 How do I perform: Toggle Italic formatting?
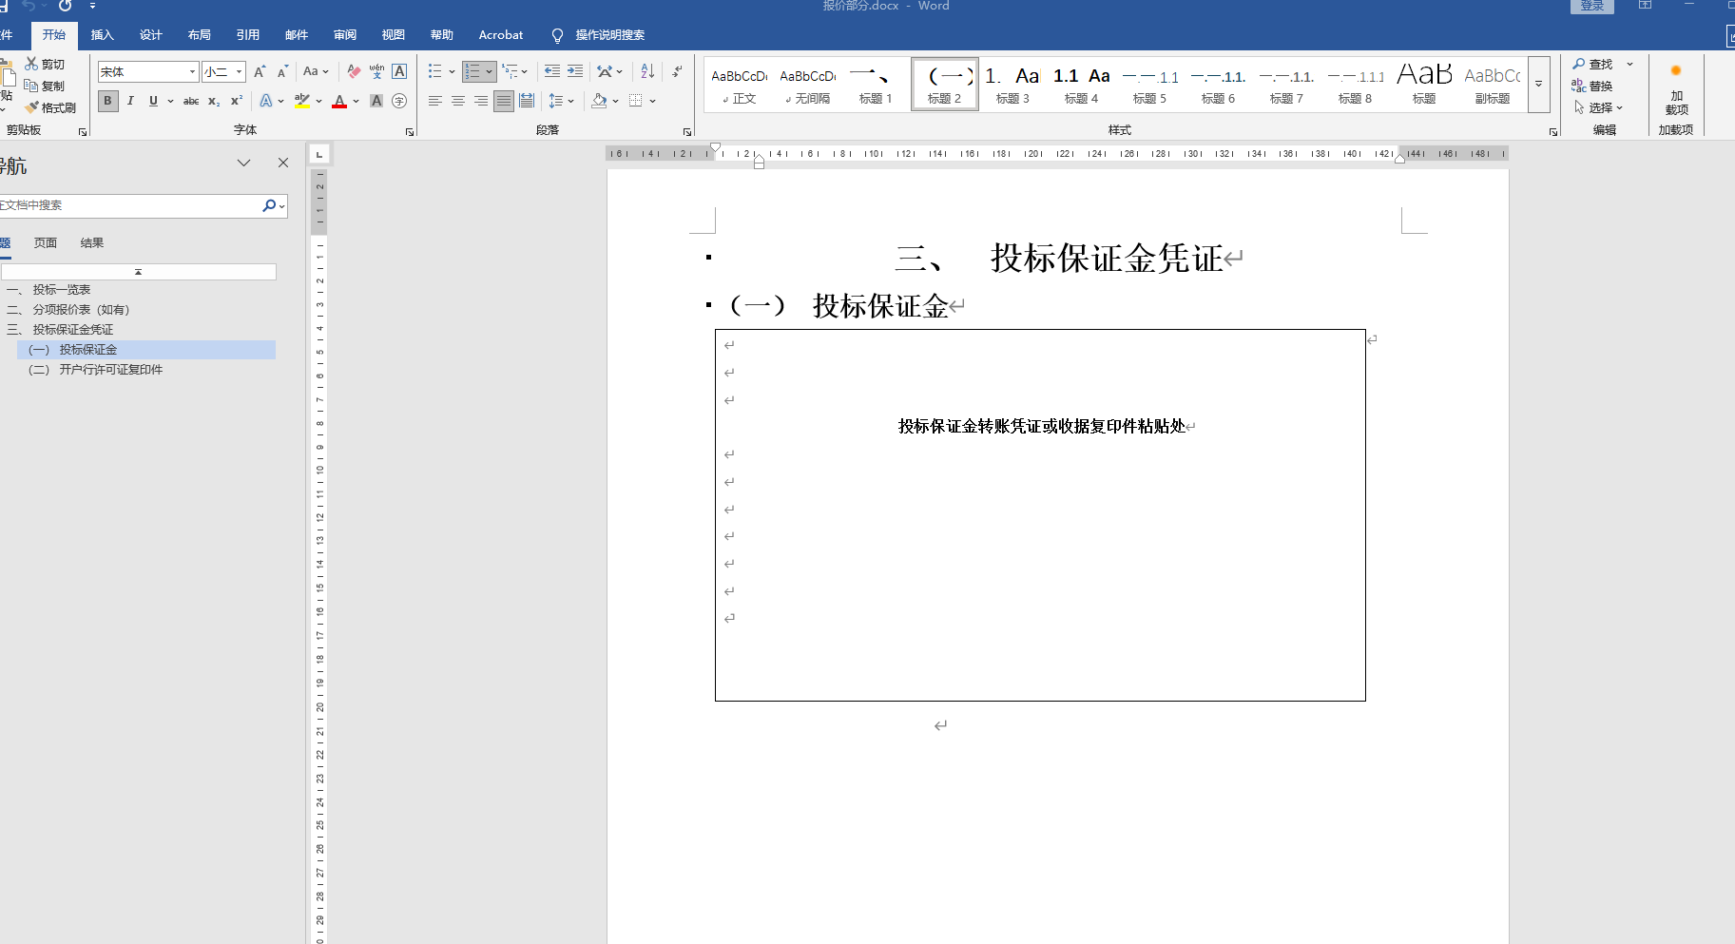point(130,101)
